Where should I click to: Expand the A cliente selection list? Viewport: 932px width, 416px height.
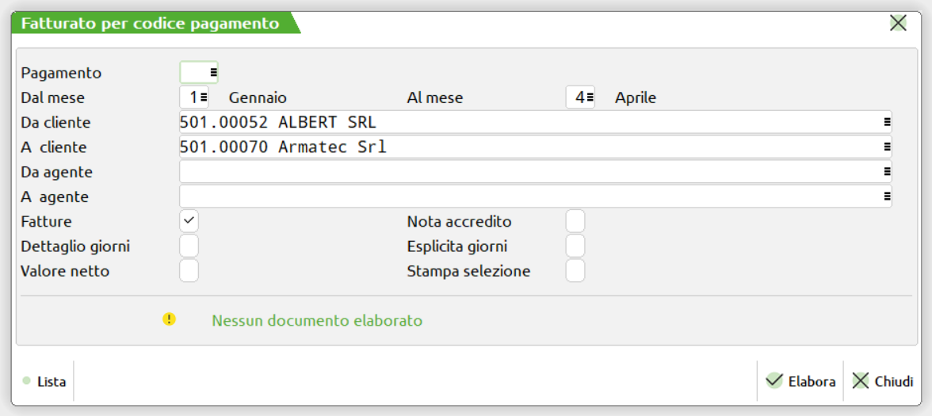click(x=887, y=147)
